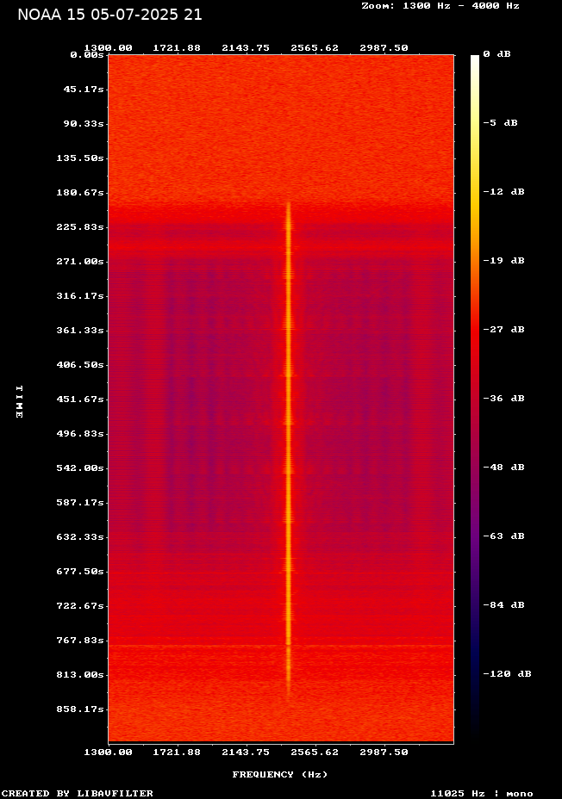
Task: Click top axis frequency label 2987.50
Action: pyautogui.click(x=384, y=48)
